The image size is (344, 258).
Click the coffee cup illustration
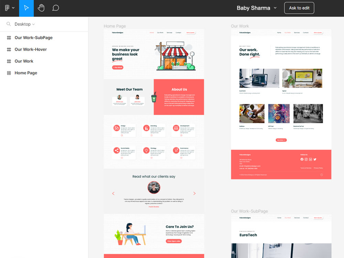tap(154, 97)
